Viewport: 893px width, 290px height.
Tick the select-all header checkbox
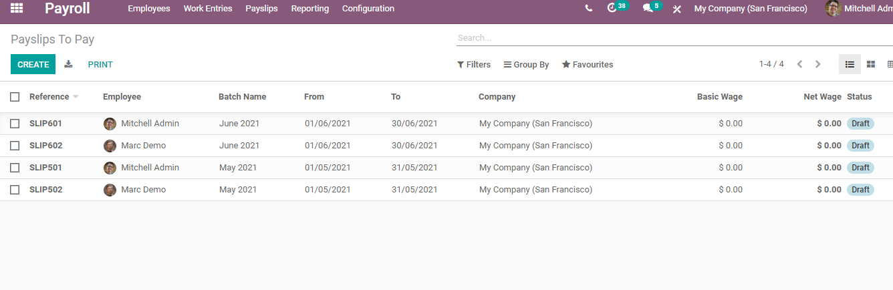[15, 97]
